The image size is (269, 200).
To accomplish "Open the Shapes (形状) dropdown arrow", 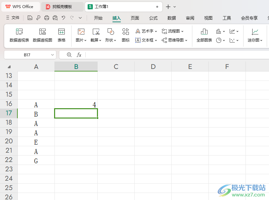I will coord(115,41).
